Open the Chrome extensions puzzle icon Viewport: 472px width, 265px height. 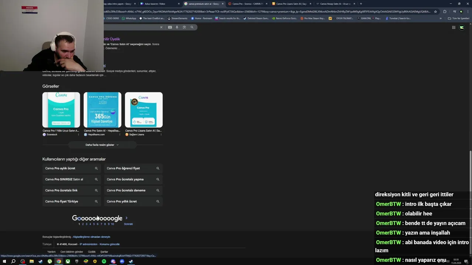point(445,11)
